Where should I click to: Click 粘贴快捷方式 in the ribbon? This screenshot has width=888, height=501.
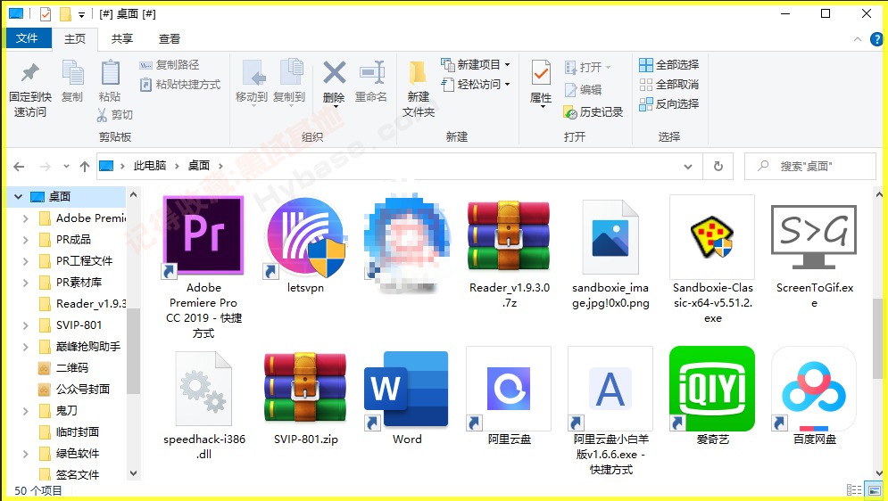pos(180,85)
